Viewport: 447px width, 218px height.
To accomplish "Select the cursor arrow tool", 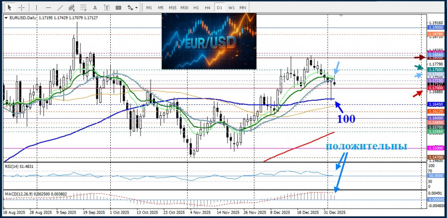I will click(x=10, y=7).
